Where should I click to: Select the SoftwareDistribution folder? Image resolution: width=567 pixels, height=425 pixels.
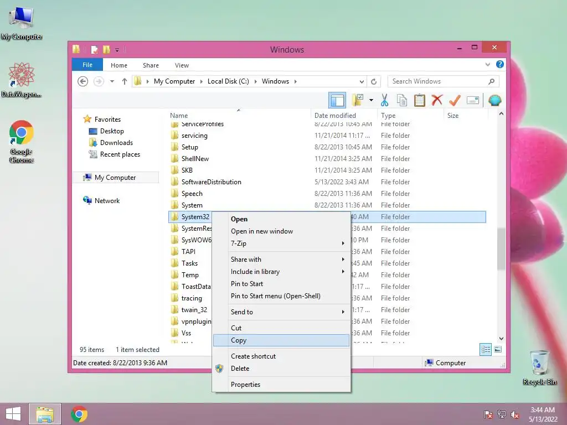[x=327, y=182]
